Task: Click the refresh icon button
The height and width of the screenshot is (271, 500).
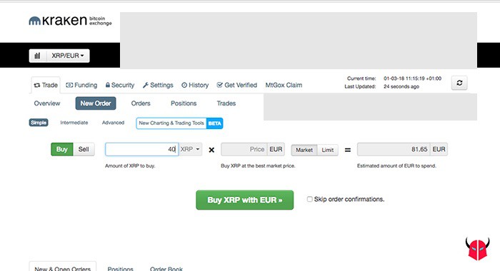Action: 459,83
